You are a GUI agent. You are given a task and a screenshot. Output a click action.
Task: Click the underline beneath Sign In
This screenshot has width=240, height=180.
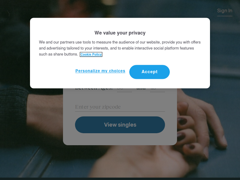224,16
